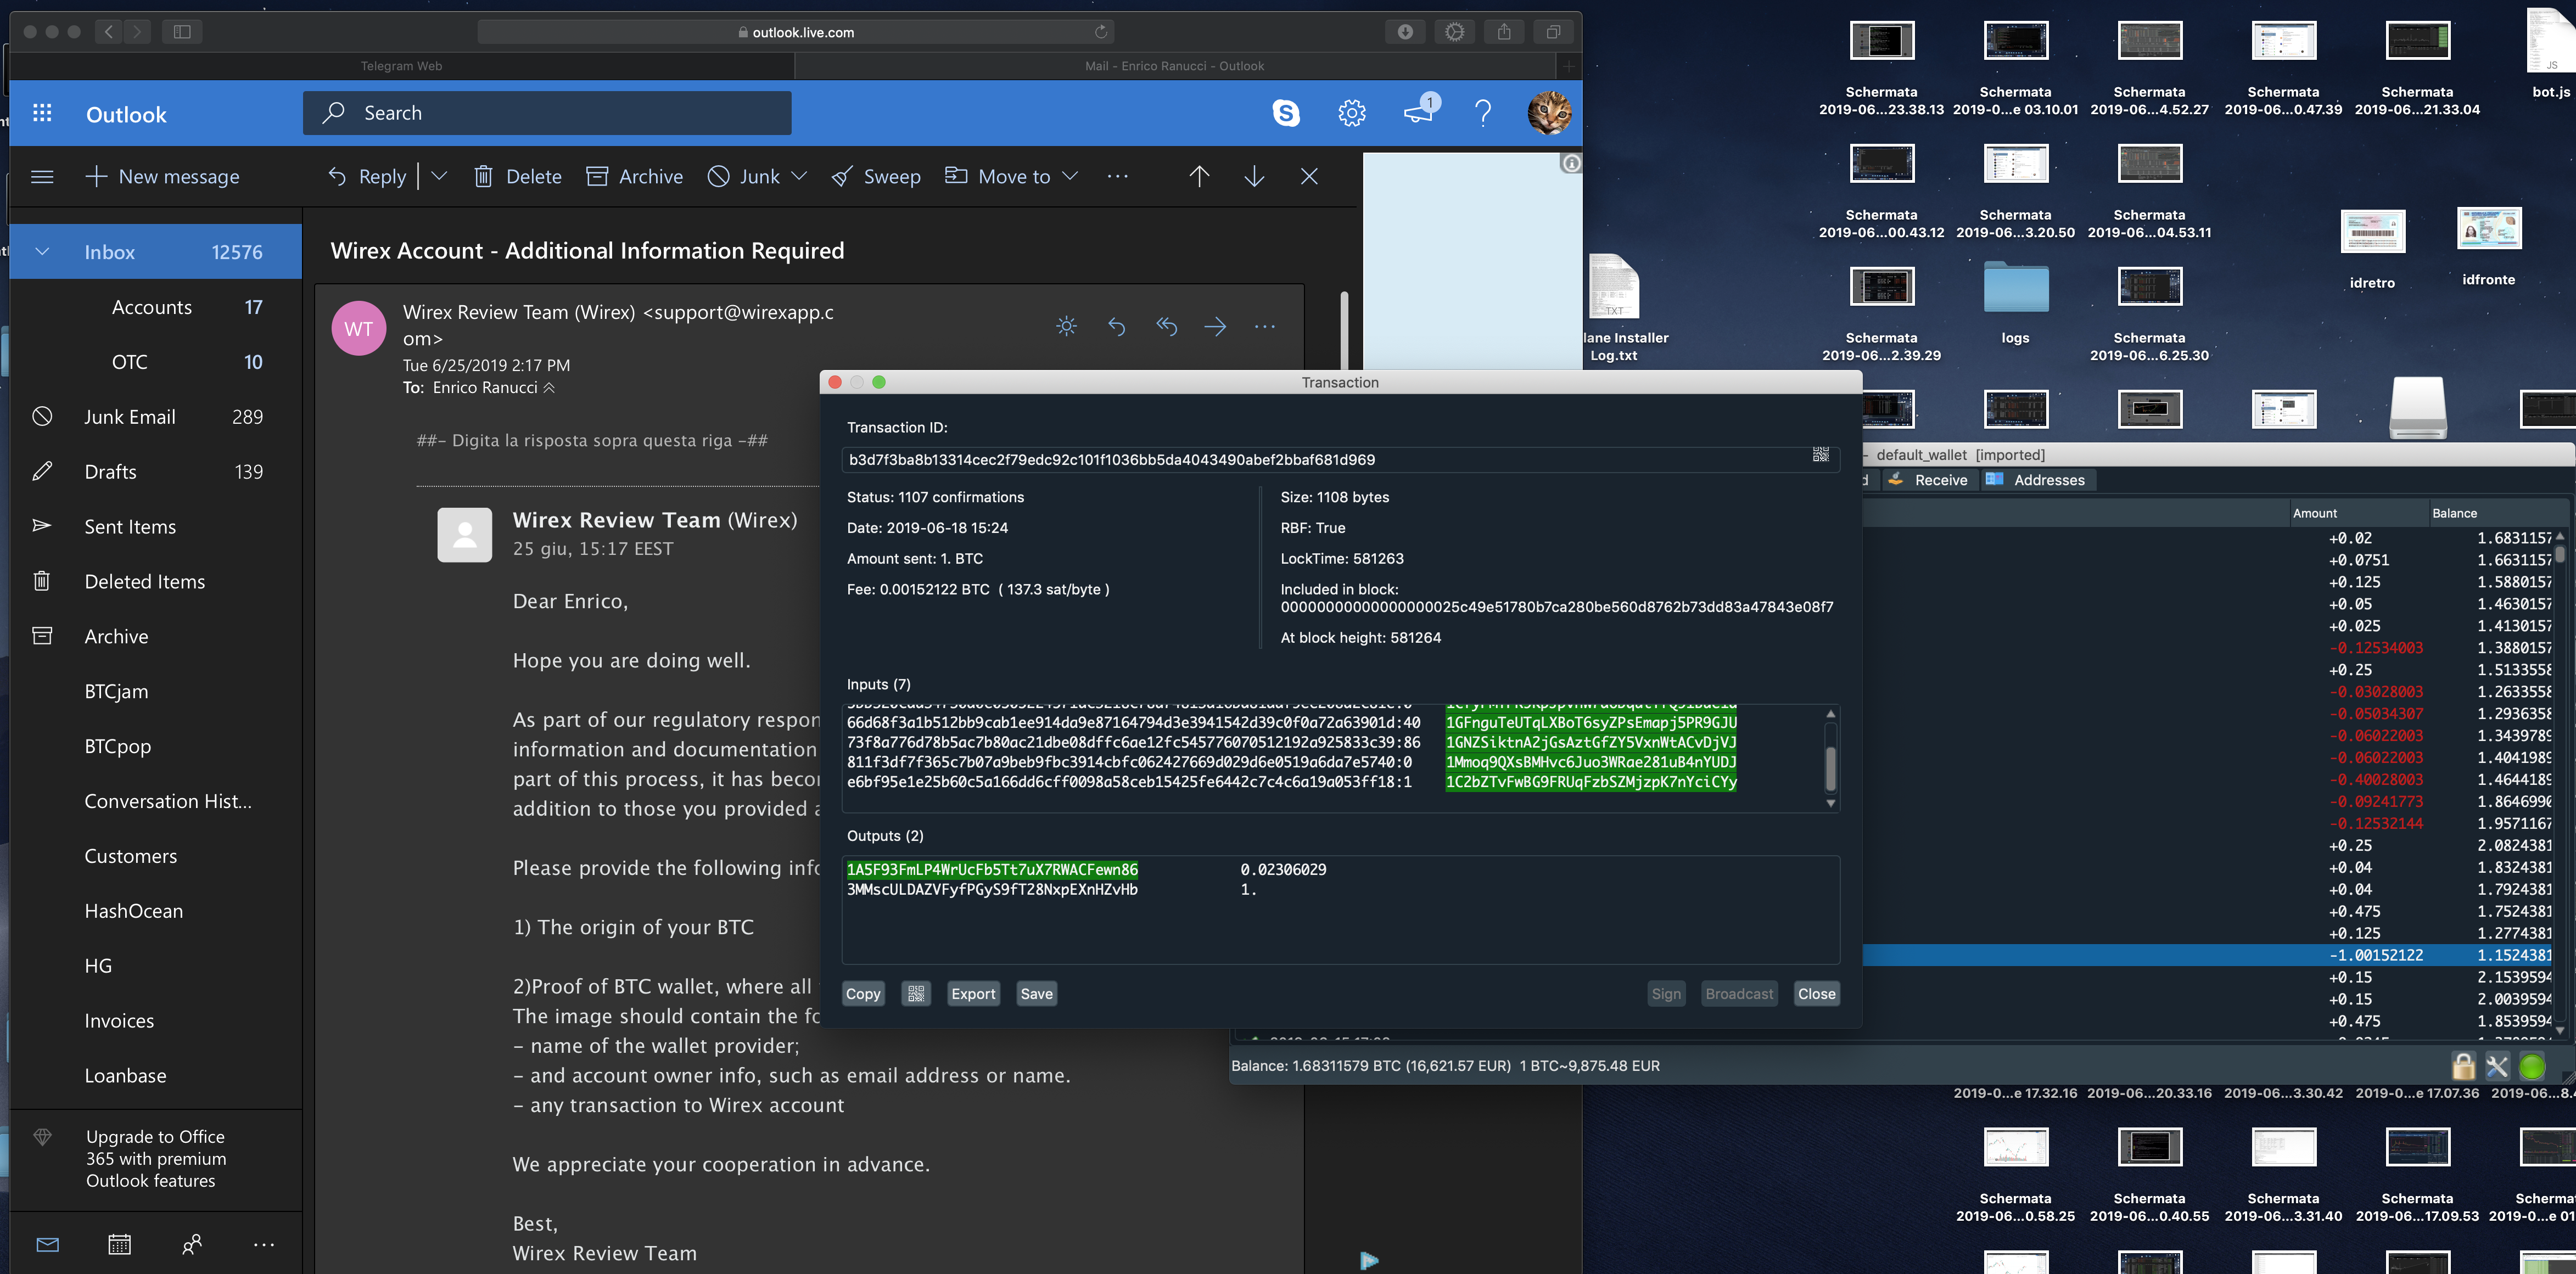Open Skype from Outlook header
The image size is (2576, 1274).
1286,113
